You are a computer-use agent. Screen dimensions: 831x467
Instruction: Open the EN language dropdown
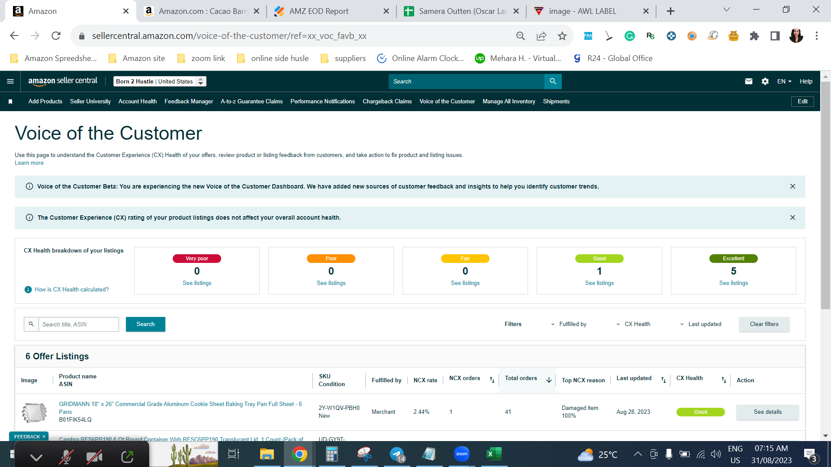click(784, 81)
